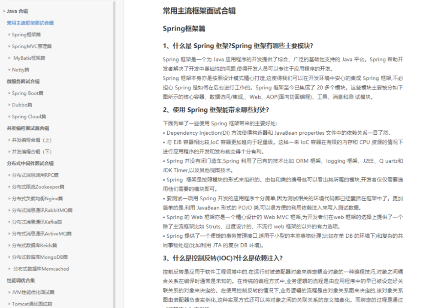429x308 pixels.
Task: Go to 并发编程面试篇合辑 in the outline
Action: (28, 128)
